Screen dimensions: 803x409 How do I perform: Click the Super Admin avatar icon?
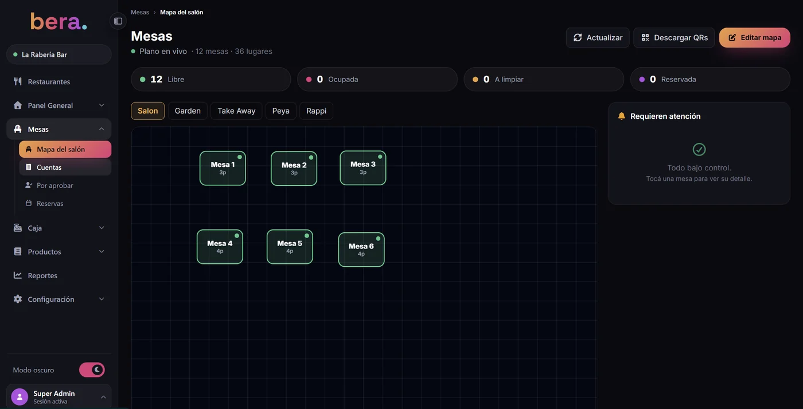click(x=20, y=397)
